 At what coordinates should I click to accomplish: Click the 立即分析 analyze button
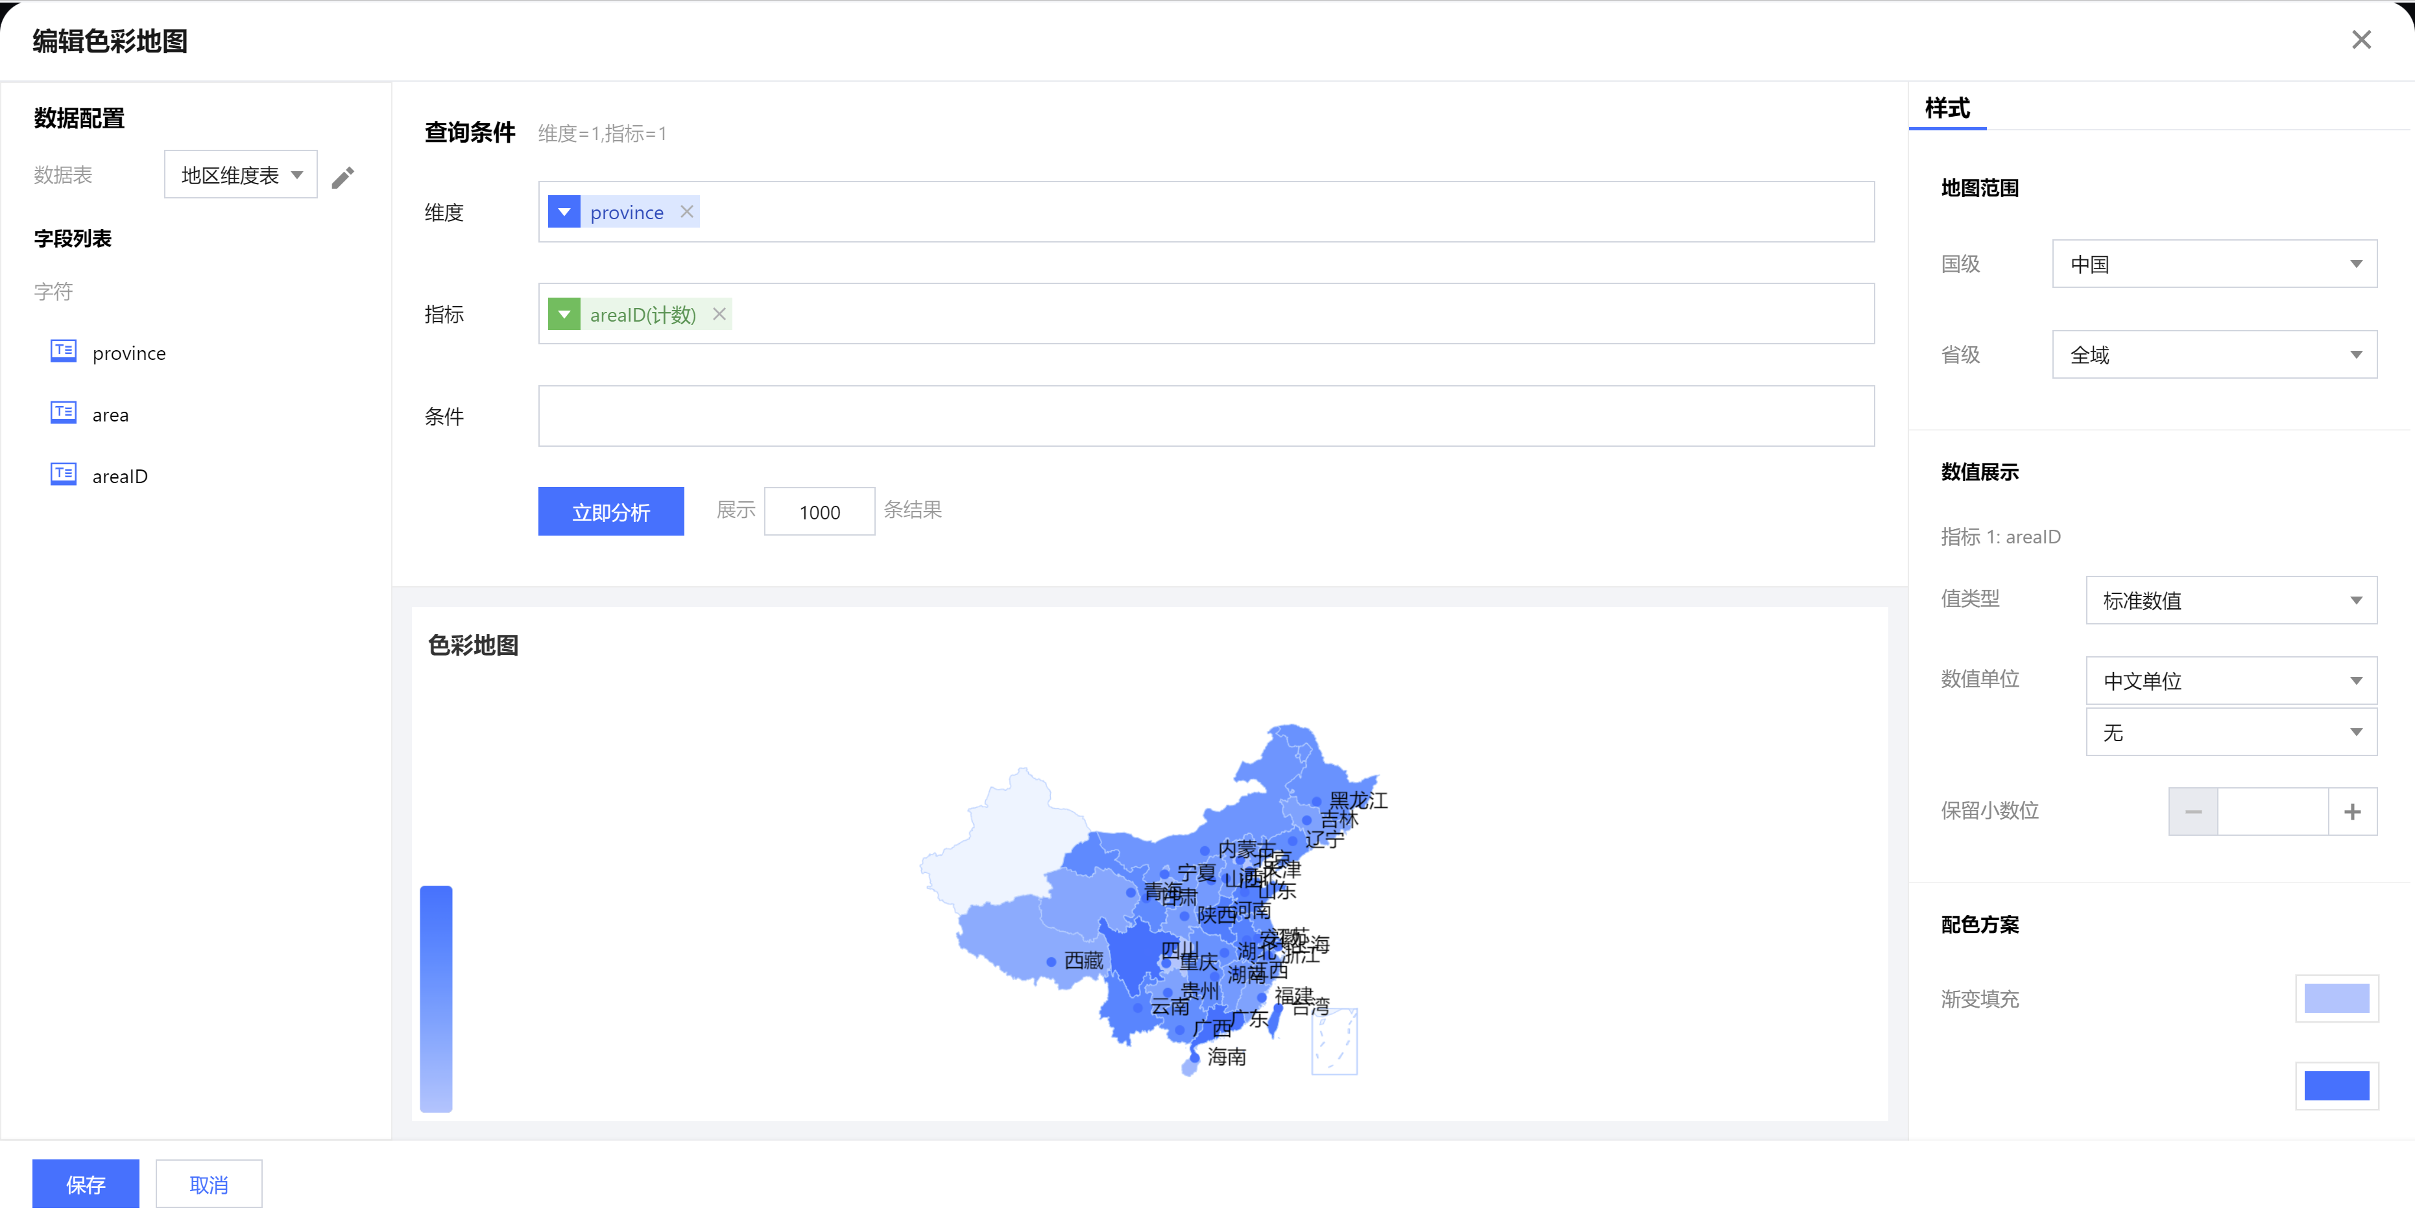pyautogui.click(x=610, y=512)
